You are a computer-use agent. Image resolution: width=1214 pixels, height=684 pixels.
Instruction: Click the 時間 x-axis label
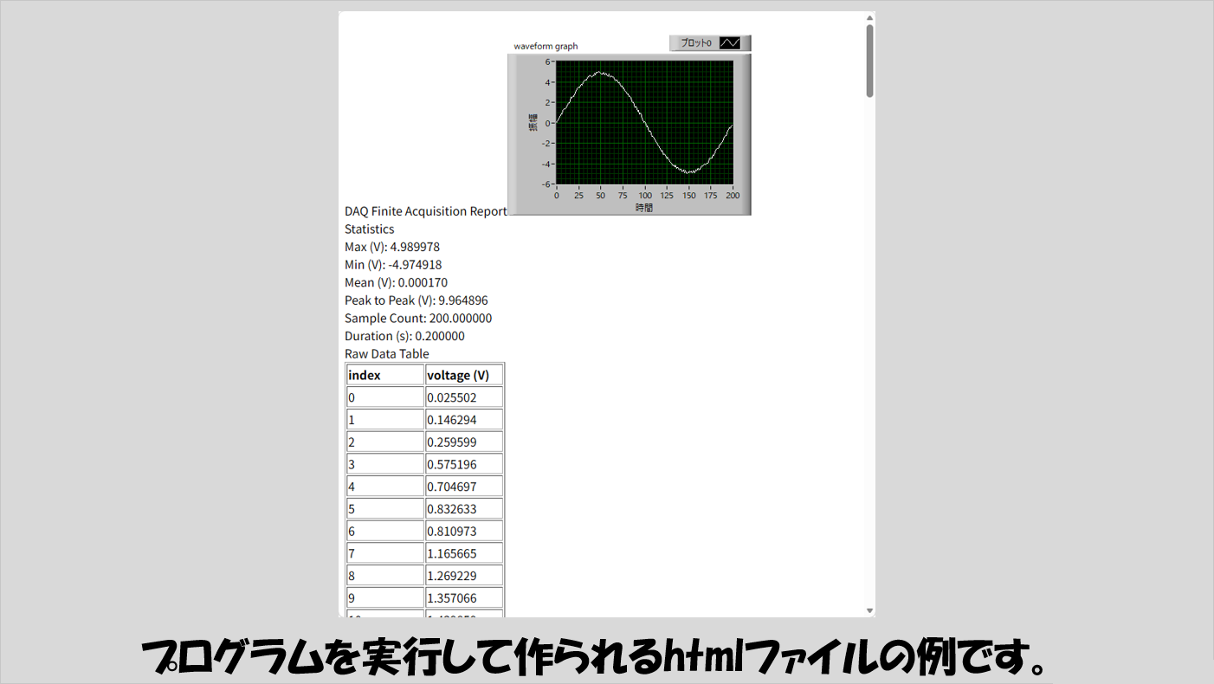tap(644, 208)
